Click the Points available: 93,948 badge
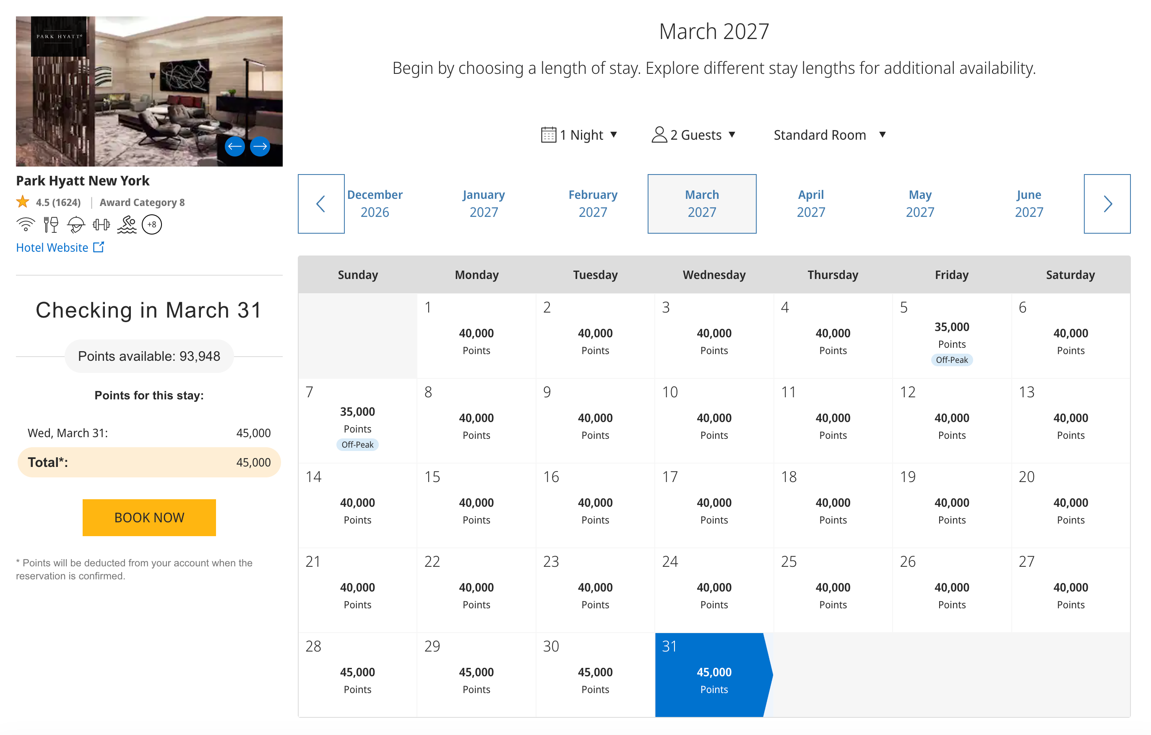This screenshot has height=735, width=1151. tap(149, 356)
